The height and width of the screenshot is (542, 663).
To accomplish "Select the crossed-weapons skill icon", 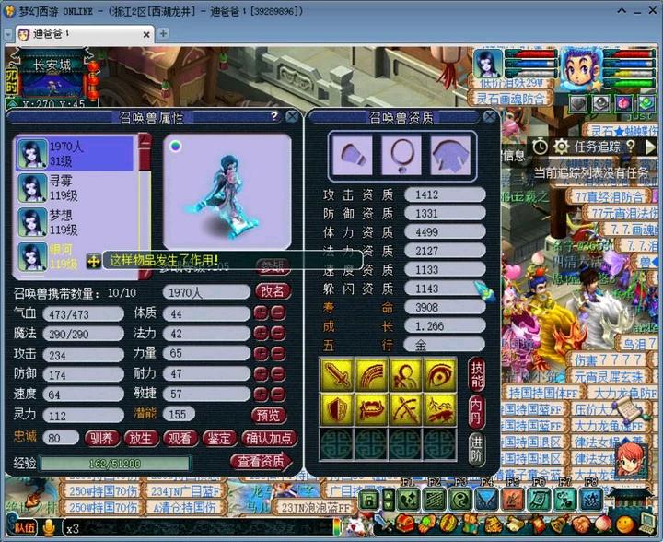I will pyautogui.click(x=405, y=409).
